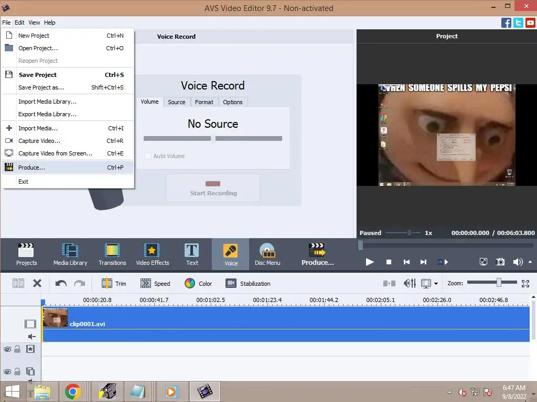Take a snapshot with camera icon
537x402 pixels.
click(x=500, y=262)
